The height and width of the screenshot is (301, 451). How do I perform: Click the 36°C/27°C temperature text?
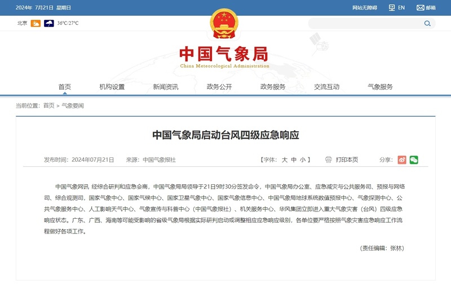click(x=68, y=23)
